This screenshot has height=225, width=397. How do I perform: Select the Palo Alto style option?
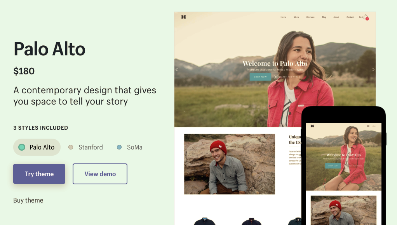[x=37, y=147]
